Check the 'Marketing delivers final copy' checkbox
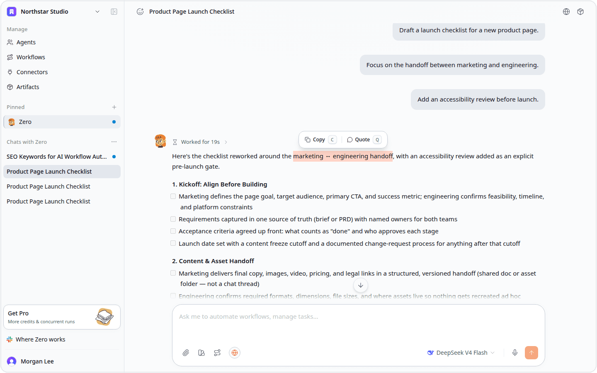The image size is (597, 373). click(x=173, y=273)
